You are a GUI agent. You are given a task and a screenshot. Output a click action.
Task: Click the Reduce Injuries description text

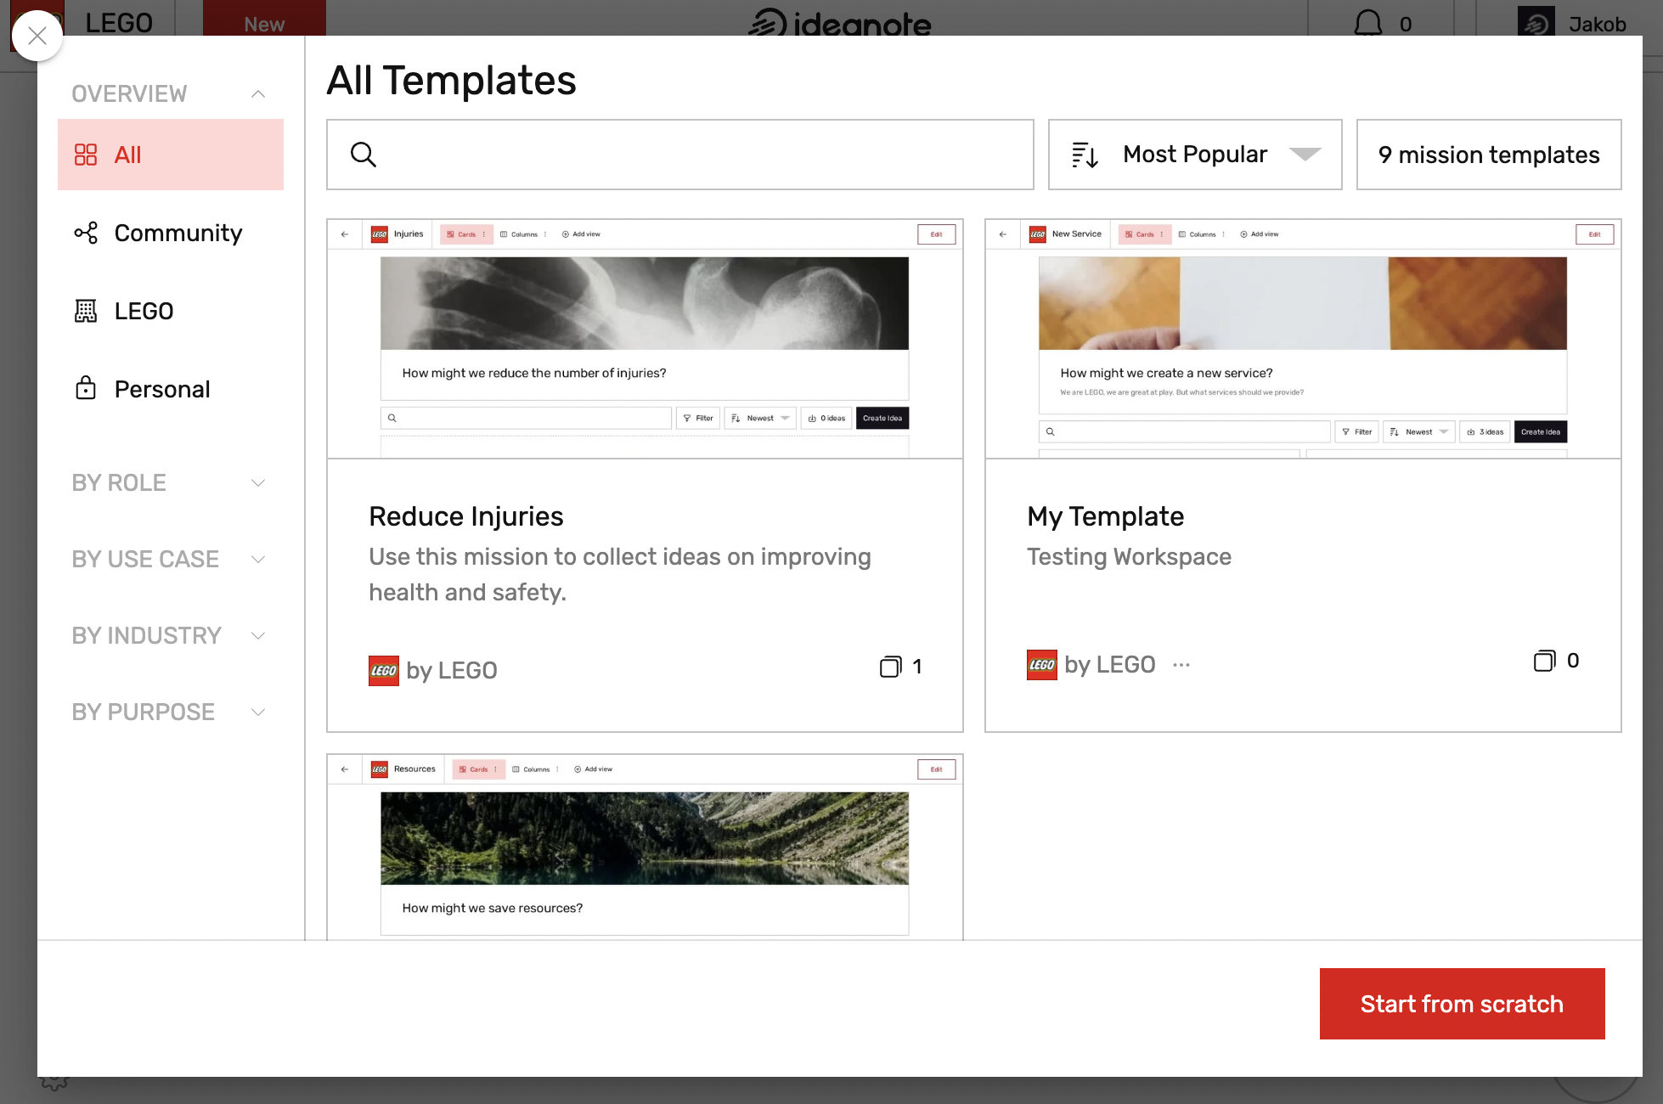[x=620, y=575]
